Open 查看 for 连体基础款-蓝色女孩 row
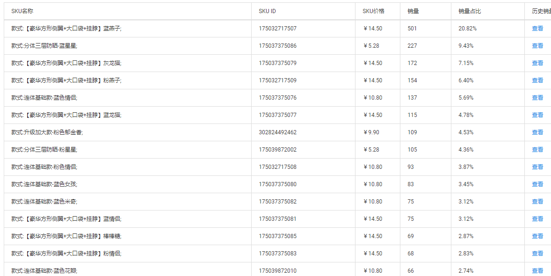This screenshot has height=276, width=551. point(537,184)
